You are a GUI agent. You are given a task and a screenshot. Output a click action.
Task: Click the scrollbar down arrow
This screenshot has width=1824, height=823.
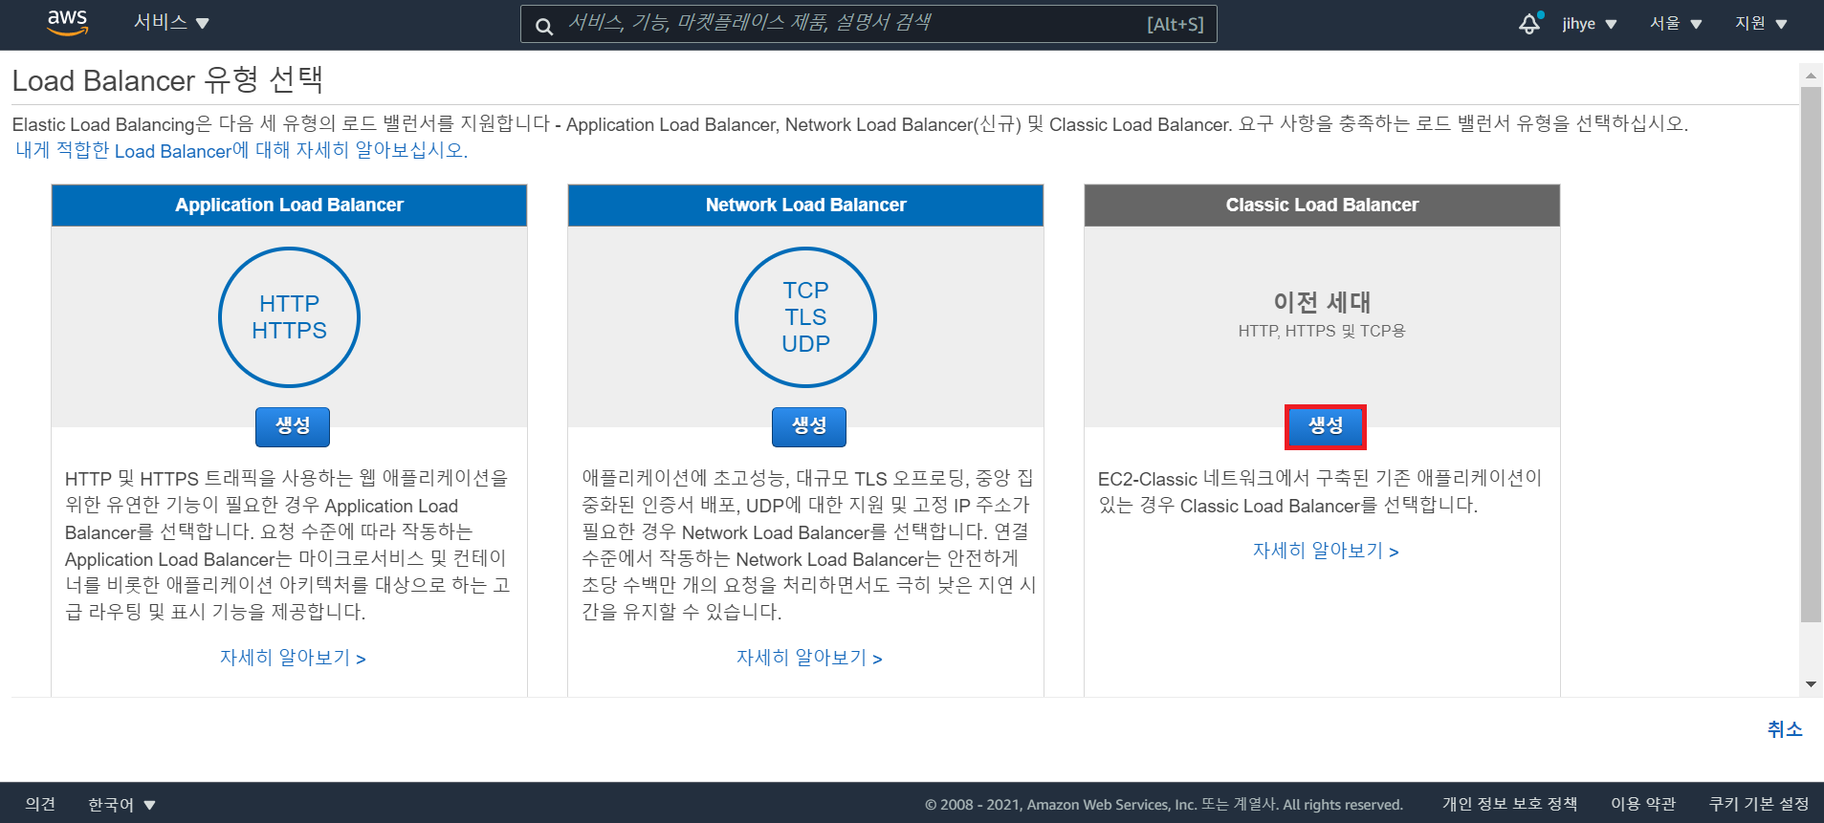pyautogui.click(x=1811, y=684)
